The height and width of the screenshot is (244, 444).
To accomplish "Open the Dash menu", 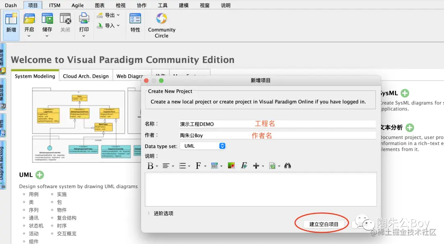I will point(11,5).
